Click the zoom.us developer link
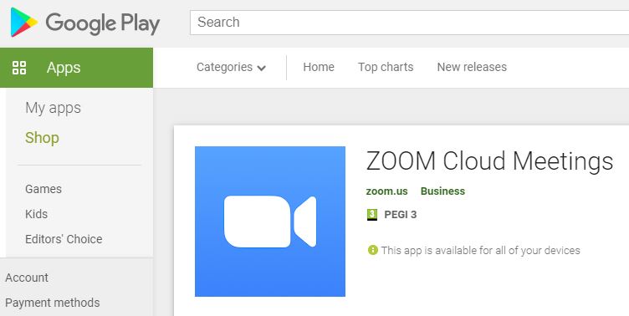This screenshot has height=316, width=629. 386,191
